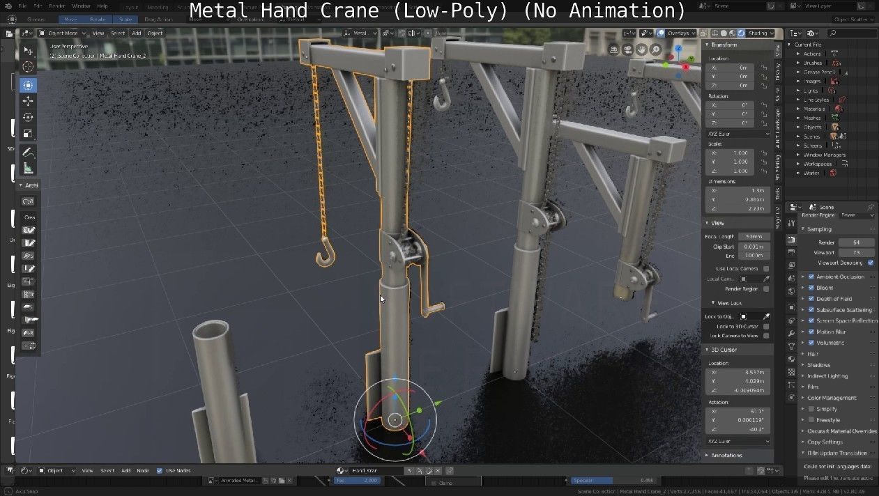This screenshot has height=496, width=879.
Task: Select the Select Box tool in viewport toolbar
Action: [28, 51]
